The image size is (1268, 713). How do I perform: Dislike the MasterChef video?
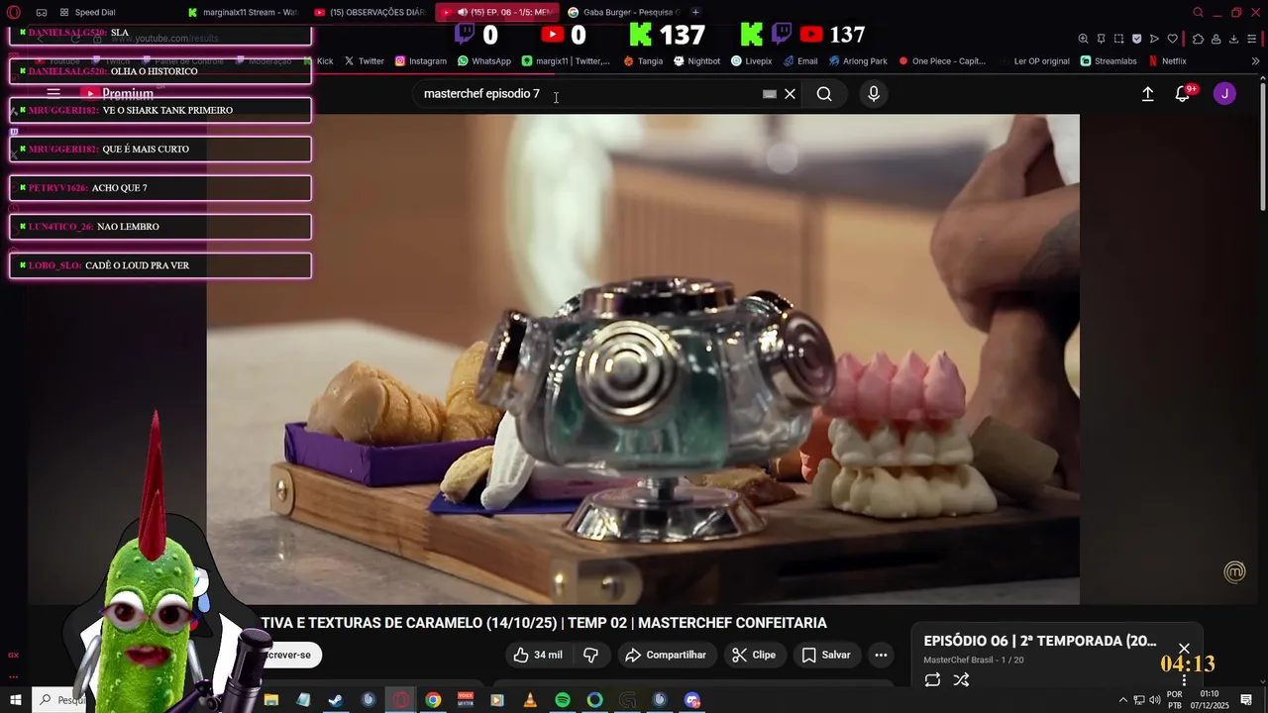(591, 655)
